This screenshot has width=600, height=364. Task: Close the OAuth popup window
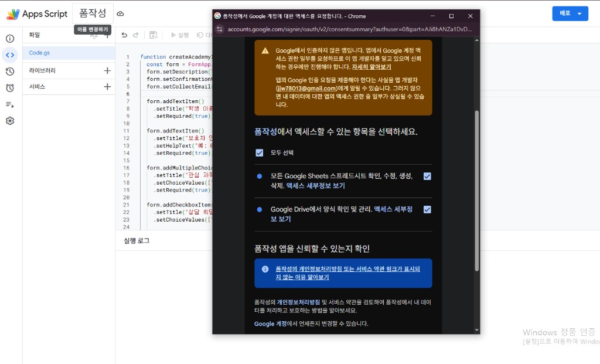coord(471,16)
